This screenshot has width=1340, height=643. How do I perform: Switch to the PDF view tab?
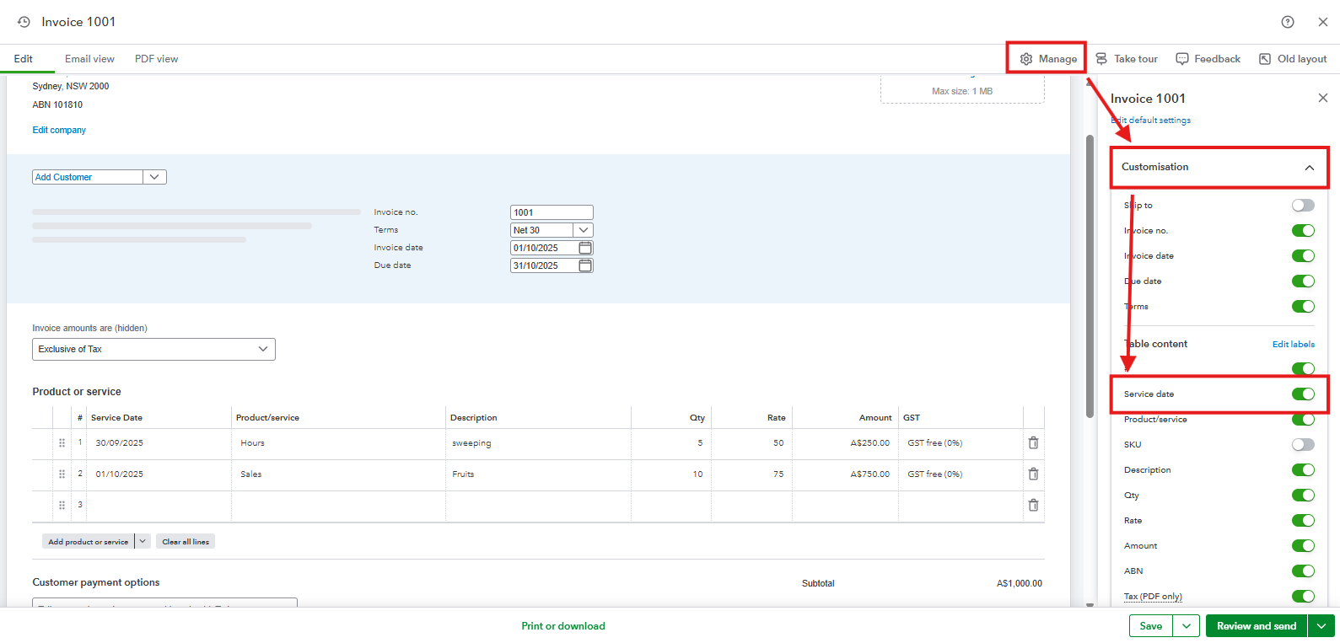pos(156,59)
